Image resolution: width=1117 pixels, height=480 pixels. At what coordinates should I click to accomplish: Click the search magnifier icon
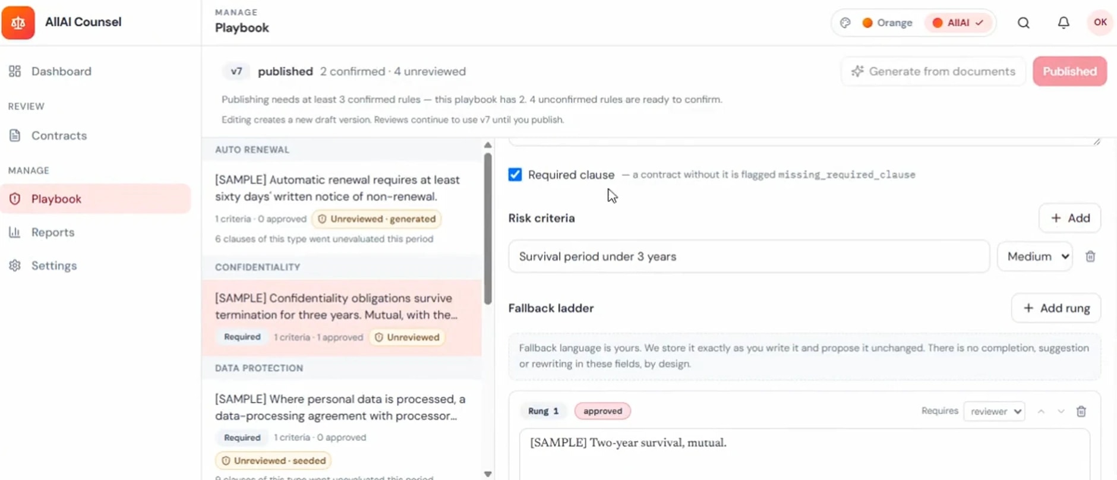click(1023, 23)
